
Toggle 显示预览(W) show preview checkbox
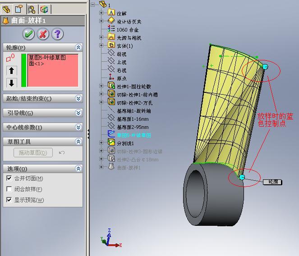click(9, 200)
